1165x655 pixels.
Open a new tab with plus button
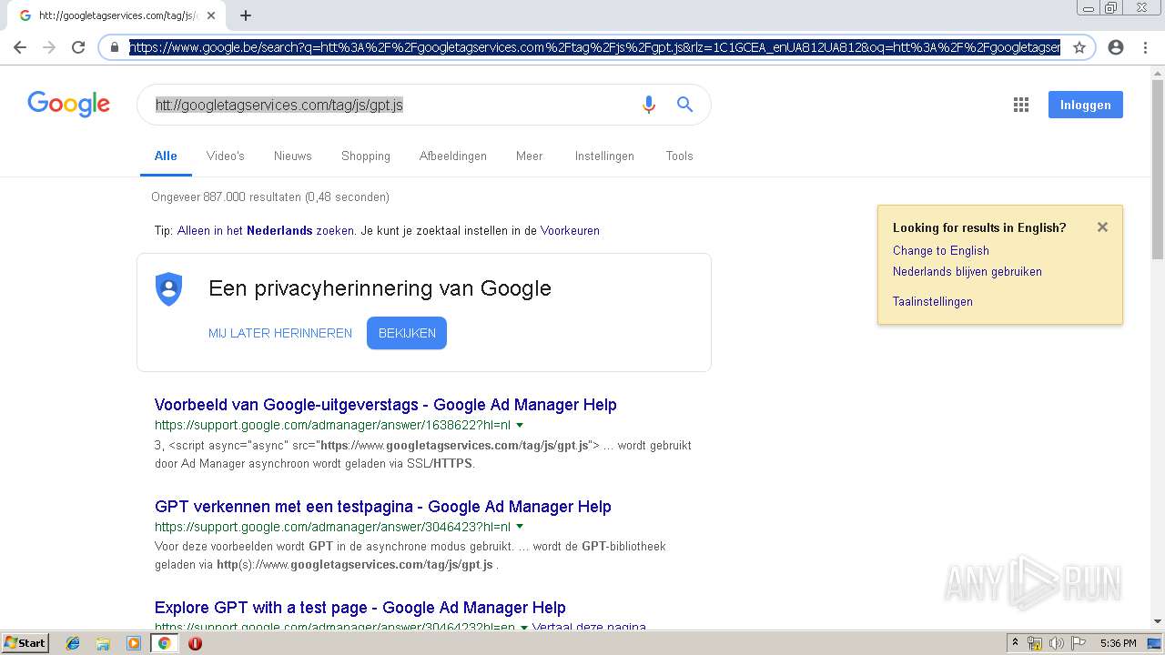pos(246,15)
